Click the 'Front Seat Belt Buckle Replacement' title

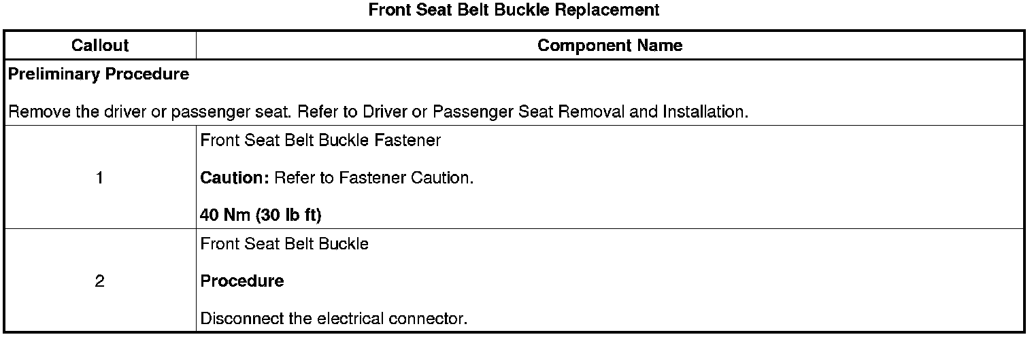pos(514,10)
